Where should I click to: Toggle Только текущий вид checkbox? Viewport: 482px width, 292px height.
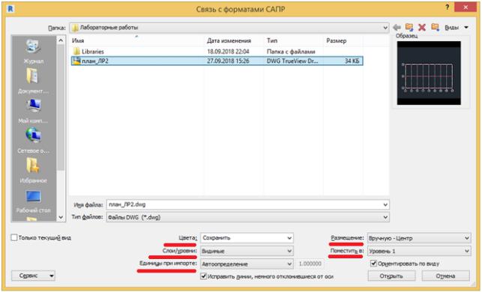coord(14,237)
